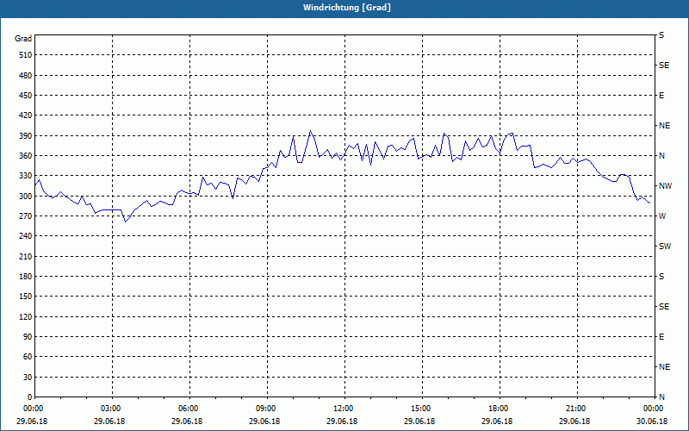Click the '03:00' time axis label
Image resolution: width=689 pixels, height=431 pixels.
pos(113,409)
